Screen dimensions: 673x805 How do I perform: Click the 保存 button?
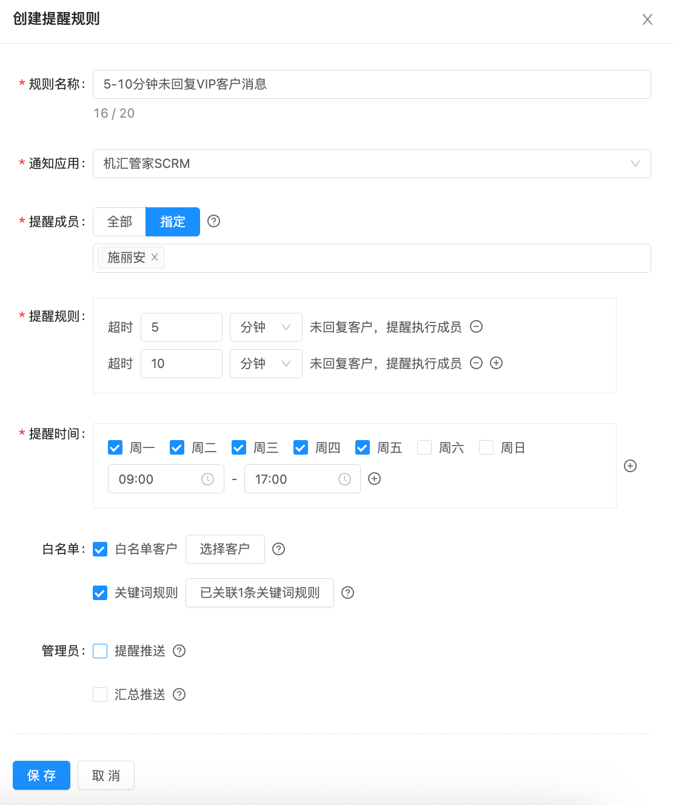click(x=41, y=775)
